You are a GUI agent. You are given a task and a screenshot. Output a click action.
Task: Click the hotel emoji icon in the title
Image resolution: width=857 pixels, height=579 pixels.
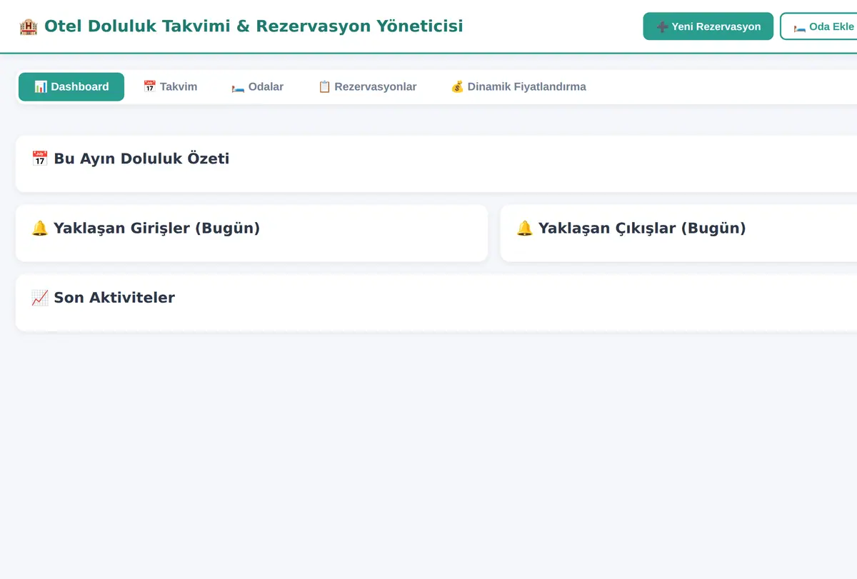(28, 26)
